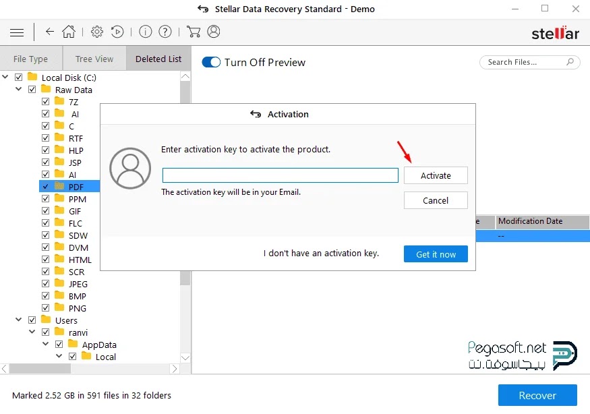Open settings gear icon
Image resolution: width=590 pixels, height=414 pixels.
[97, 32]
